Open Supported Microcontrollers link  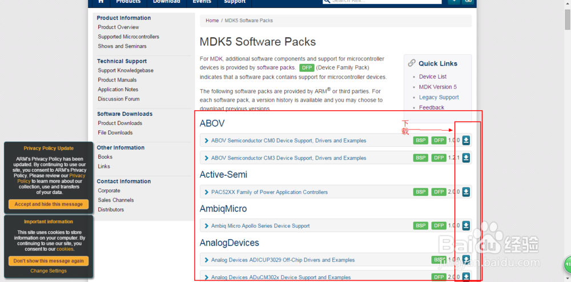point(128,37)
